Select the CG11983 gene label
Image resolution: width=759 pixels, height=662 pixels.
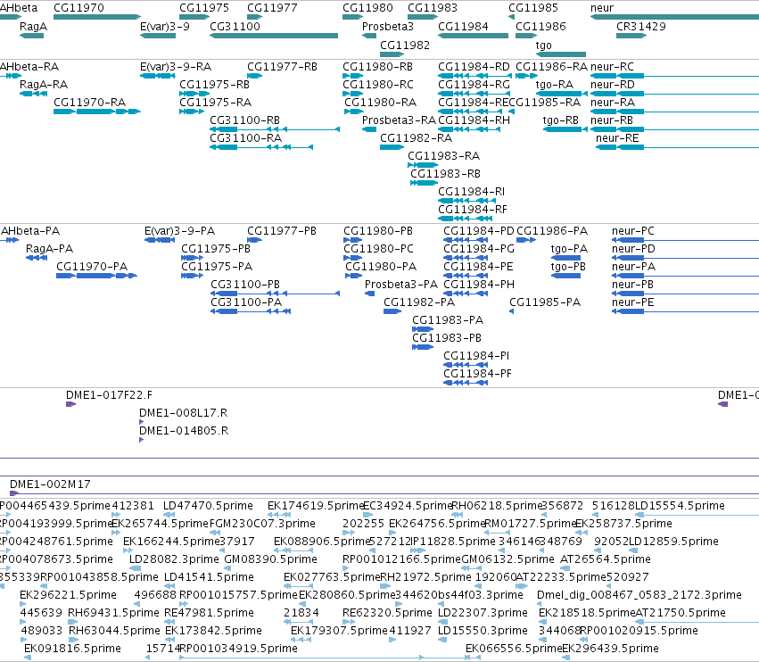tap(433, 8)
